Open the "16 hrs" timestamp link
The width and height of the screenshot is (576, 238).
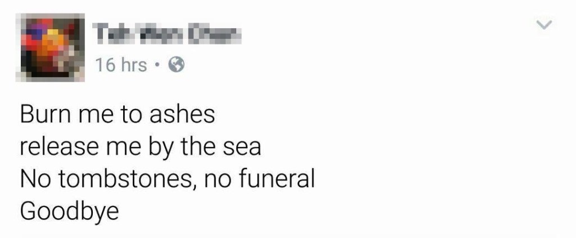pyautogui.click(x=120, y=66)
